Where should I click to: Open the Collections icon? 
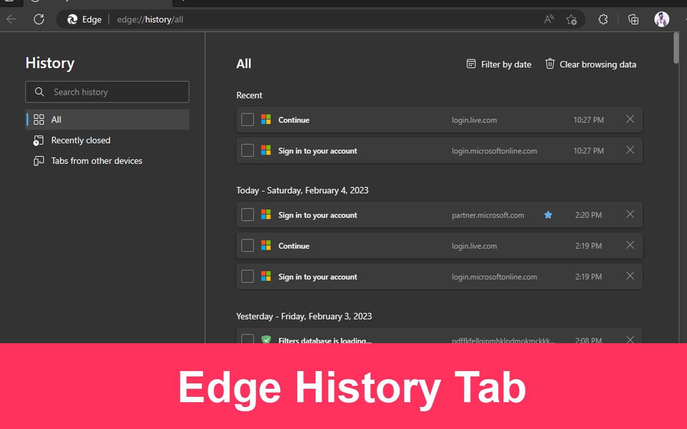633,19
